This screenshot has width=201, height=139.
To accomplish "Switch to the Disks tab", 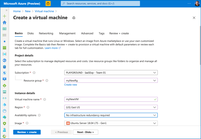I will pos(31,33).
